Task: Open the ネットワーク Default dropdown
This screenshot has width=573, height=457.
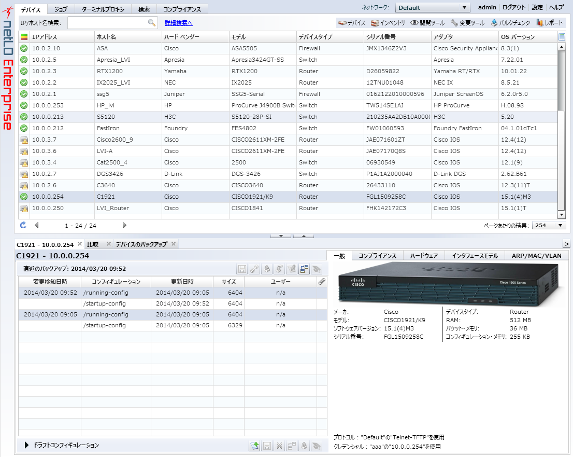Action: (432, 8)
